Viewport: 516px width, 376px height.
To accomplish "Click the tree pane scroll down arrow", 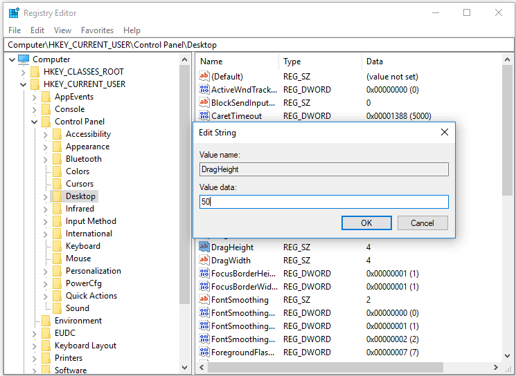I will tap(185, 368).
